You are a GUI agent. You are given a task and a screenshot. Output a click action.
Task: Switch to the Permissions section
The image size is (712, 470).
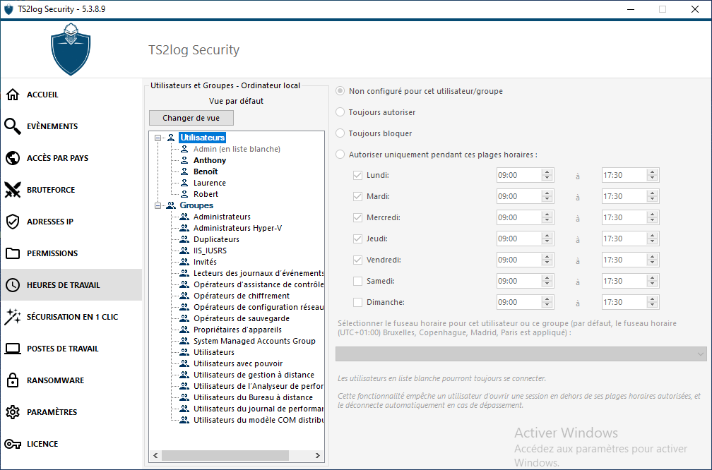[x=71, y=253]
